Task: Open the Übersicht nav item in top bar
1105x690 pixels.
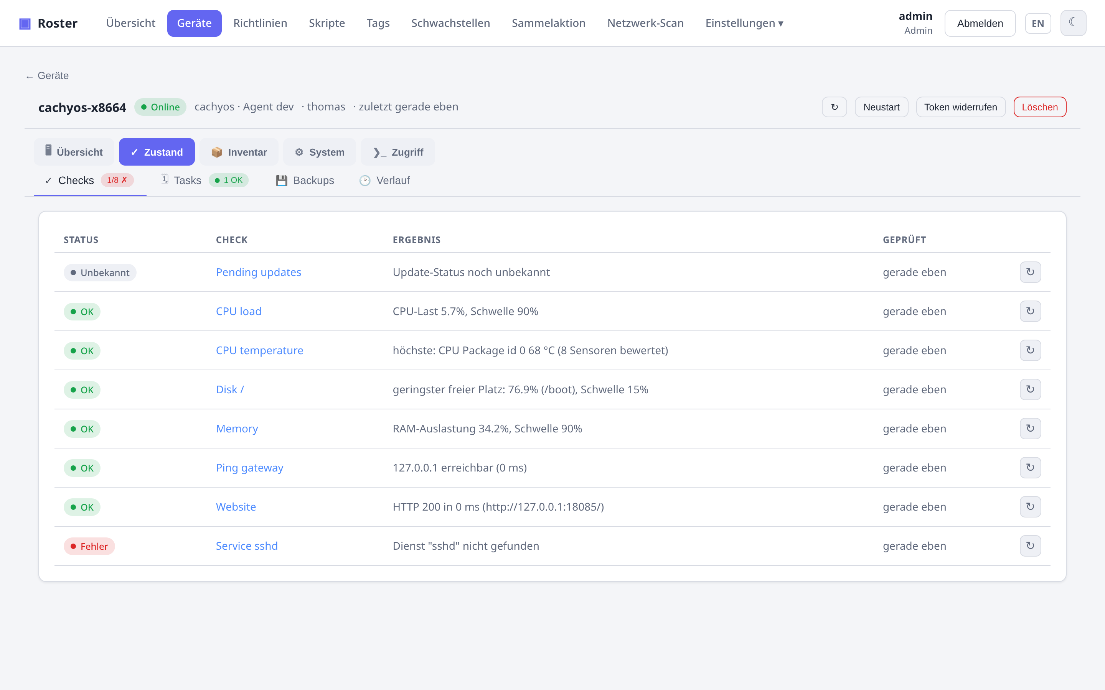Action: tap(130, 23)
